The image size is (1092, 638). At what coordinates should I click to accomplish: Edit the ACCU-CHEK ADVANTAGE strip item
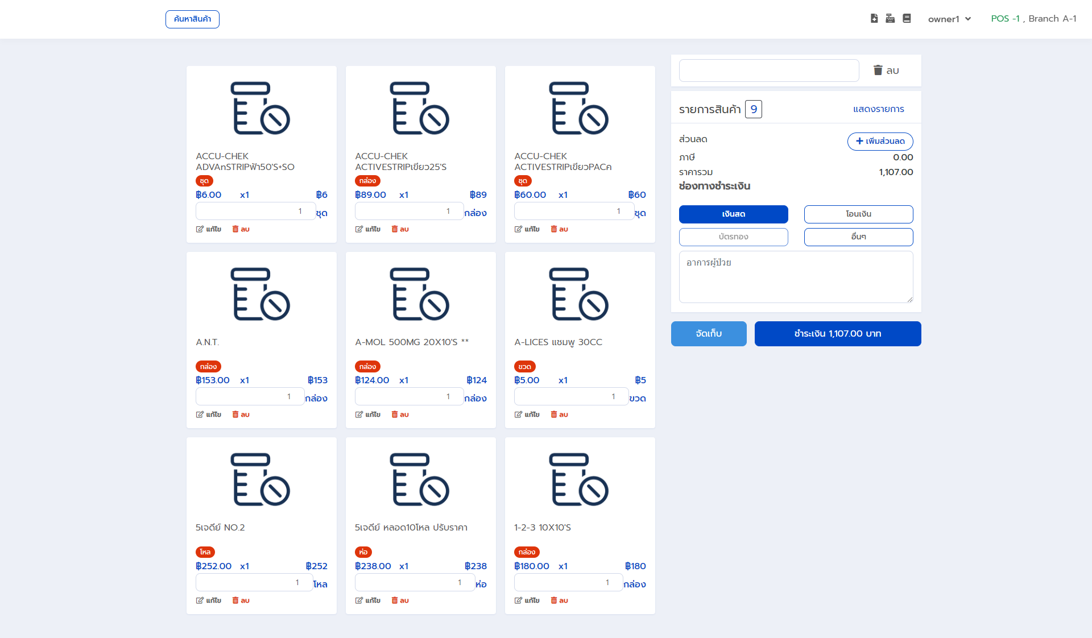coord(209,229)
